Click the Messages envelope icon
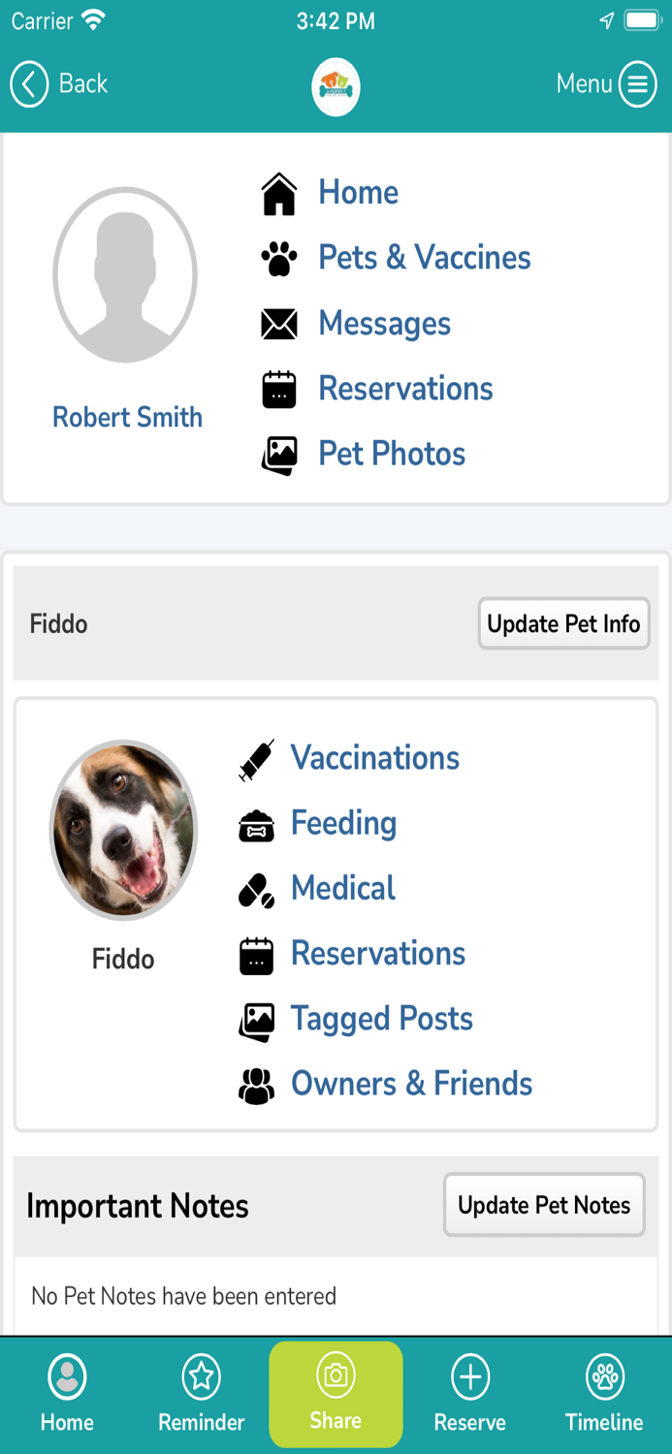The height and width of the screenshot is (1454, 672). (x=279, y=324)
